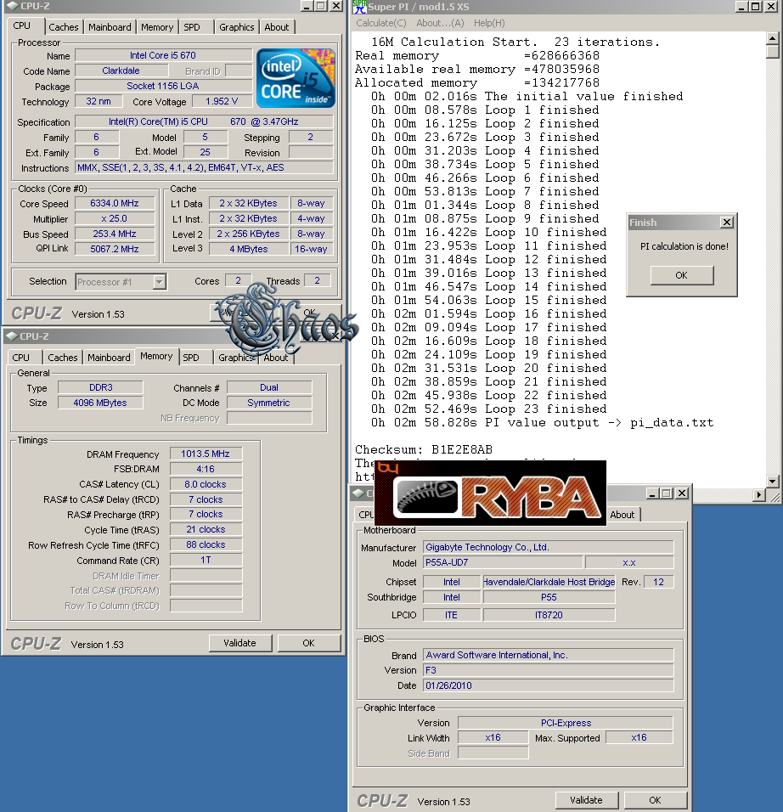Minimize the Super PI window
This screenshot has height=812, width=783.
[741, 7]
